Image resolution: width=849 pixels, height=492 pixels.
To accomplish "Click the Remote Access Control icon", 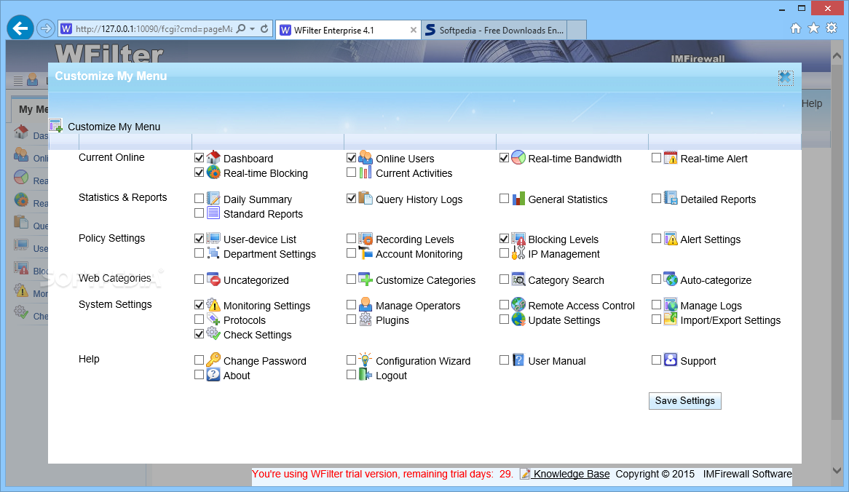I will 518,304.
